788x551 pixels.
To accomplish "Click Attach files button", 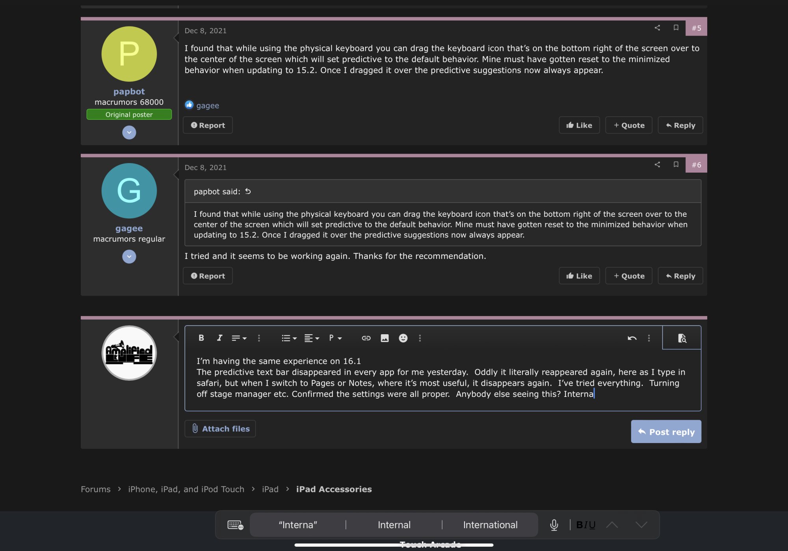I will pos(220,428).
